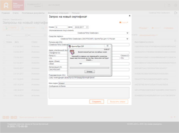Screen dimensions: 179x133
Task: Go to the last page of the table
Action: pyautogui.click(x=15, y=117)
